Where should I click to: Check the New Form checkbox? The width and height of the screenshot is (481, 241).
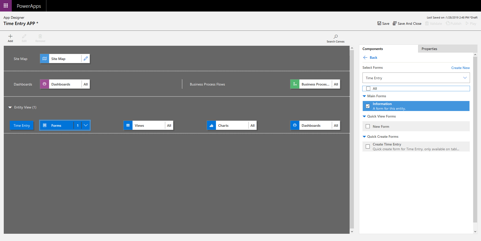tap(368, 126)
